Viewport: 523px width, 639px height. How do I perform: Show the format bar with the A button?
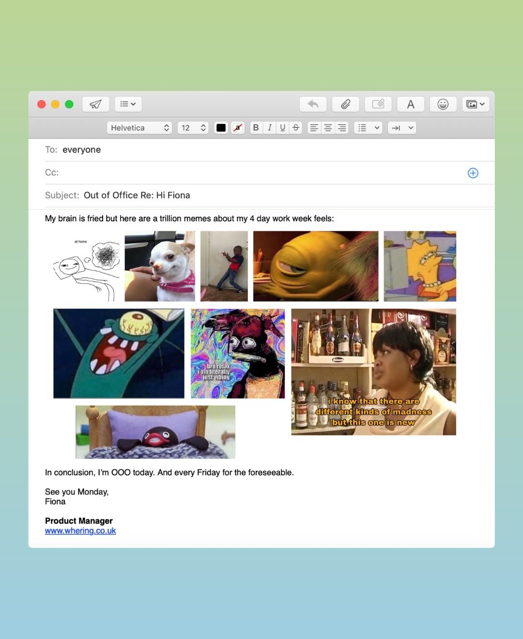point(411,104)
